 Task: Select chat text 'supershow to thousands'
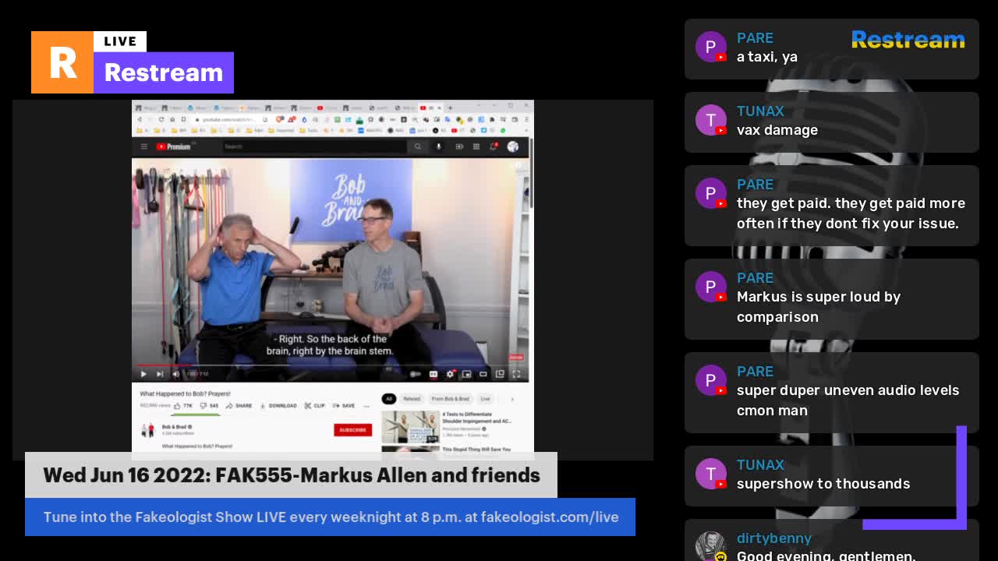[x=823, y=484]
